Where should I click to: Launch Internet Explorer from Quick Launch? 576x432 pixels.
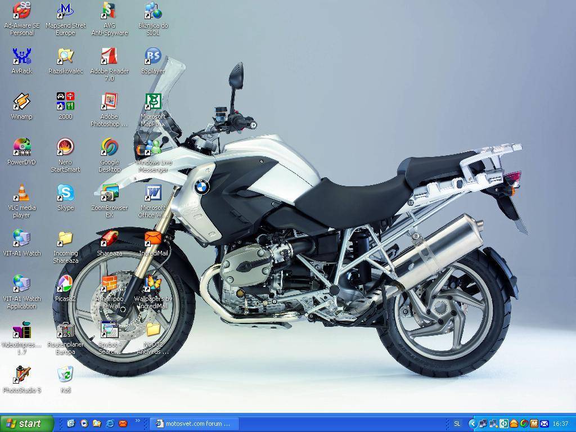[110, 424]
